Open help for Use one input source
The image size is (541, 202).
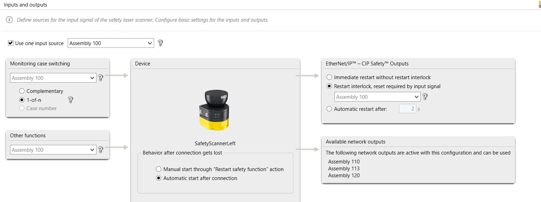click(160, 43)
